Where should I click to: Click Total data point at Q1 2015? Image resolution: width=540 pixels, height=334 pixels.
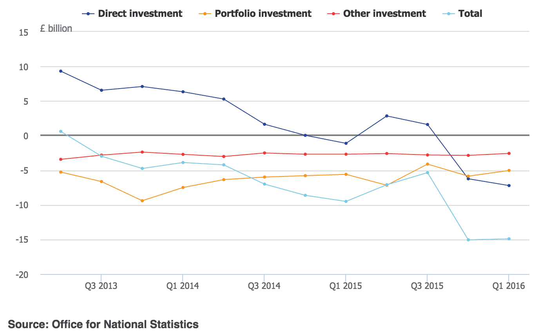pyautogui.click(x=346, y=201)
